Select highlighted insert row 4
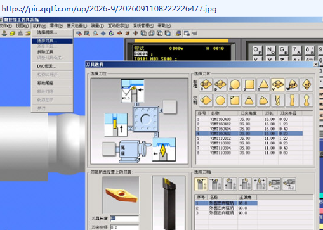 coord(249,134)
